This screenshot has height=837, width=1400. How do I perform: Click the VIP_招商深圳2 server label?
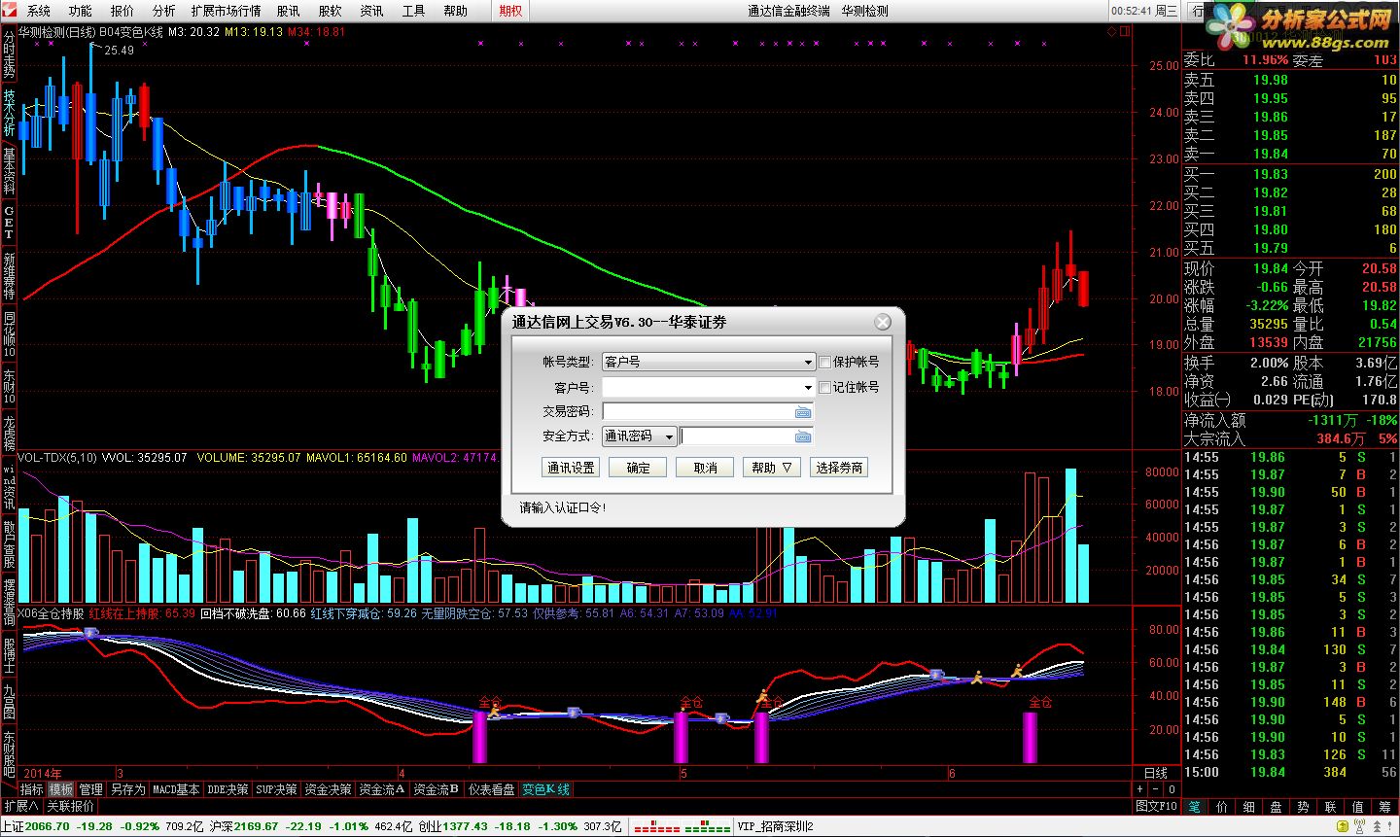tap(775, 827)
